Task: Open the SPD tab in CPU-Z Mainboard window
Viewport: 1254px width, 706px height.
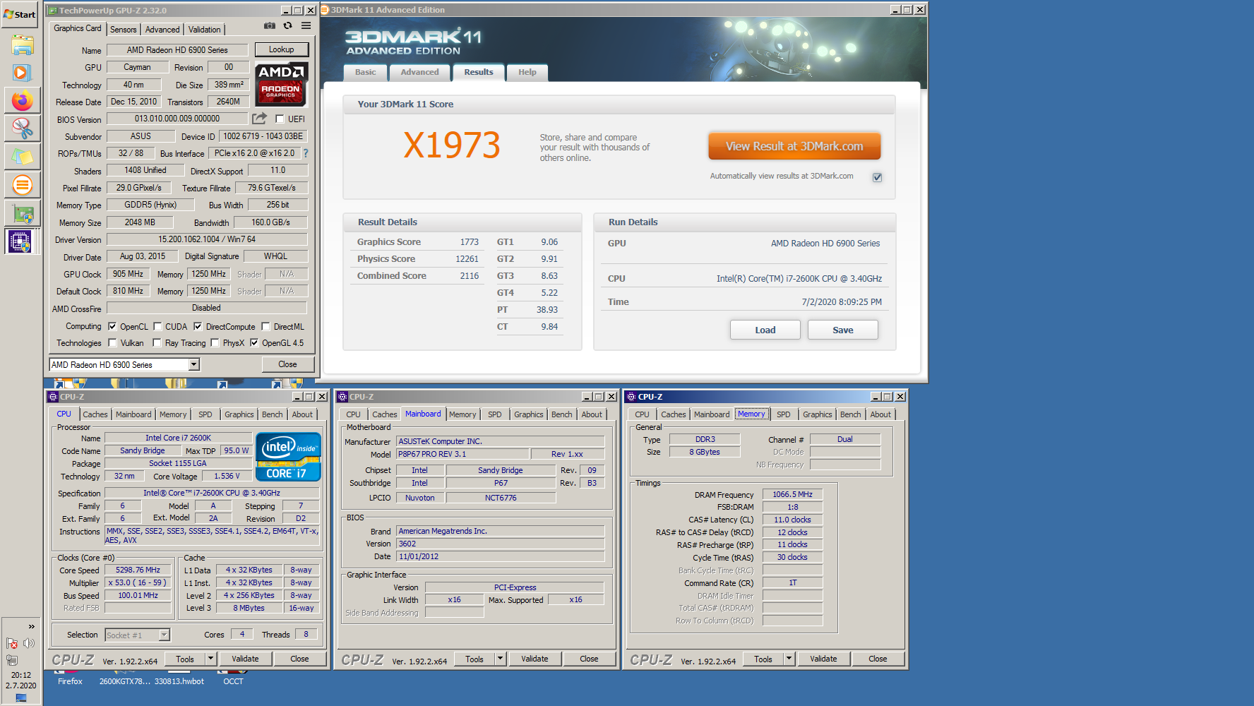Action: coord(495,414)
